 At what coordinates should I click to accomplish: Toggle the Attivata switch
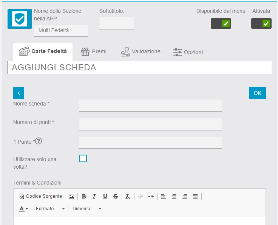point(261,24)
